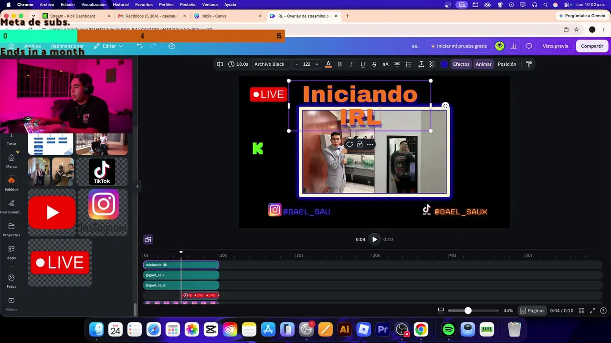Viewport: 611px width, 343px height.
Task: Apply bullet list formatting
Action: point(409,64)
